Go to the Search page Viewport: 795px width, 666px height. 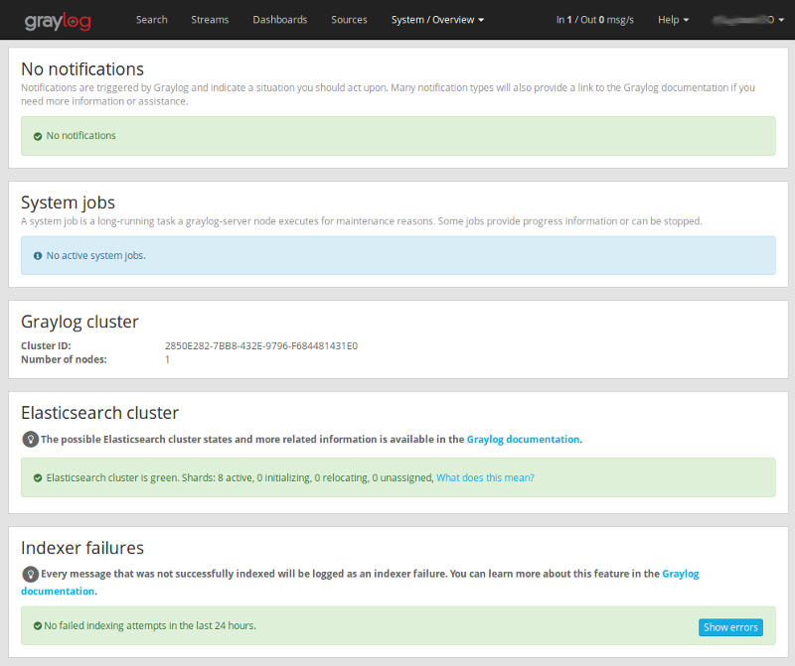[151, 20]
